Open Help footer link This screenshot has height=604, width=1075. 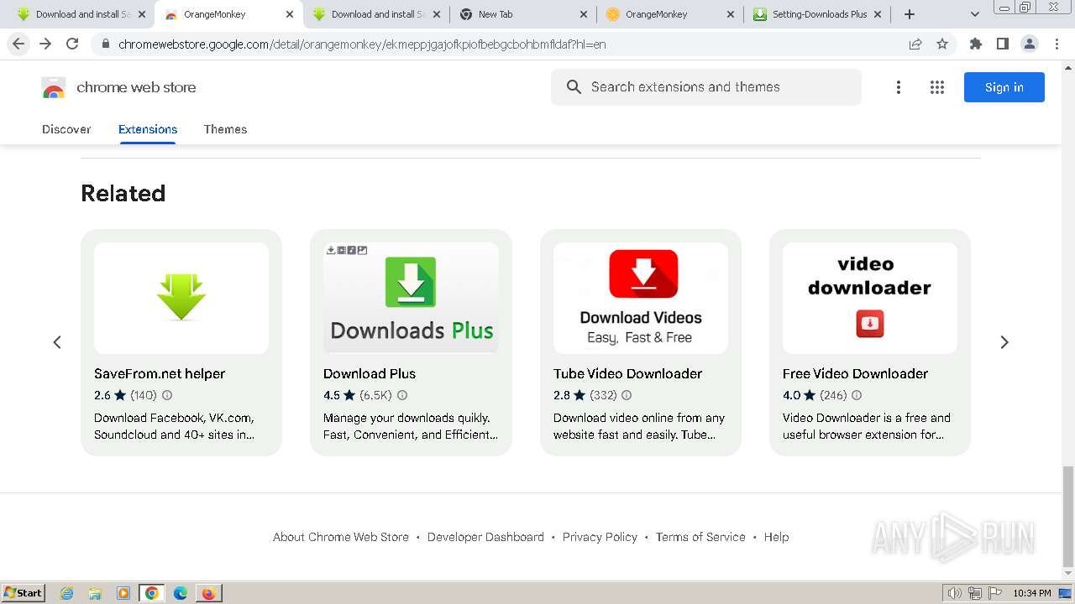click(776, 537)
